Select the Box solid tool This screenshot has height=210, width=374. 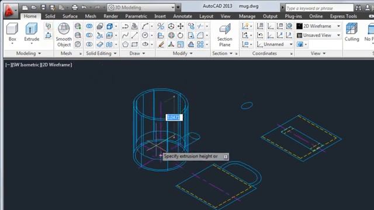[x=12, y=33]
